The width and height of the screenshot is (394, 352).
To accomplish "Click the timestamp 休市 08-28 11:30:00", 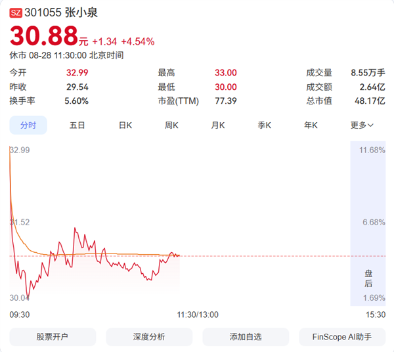I will (48, 55).
